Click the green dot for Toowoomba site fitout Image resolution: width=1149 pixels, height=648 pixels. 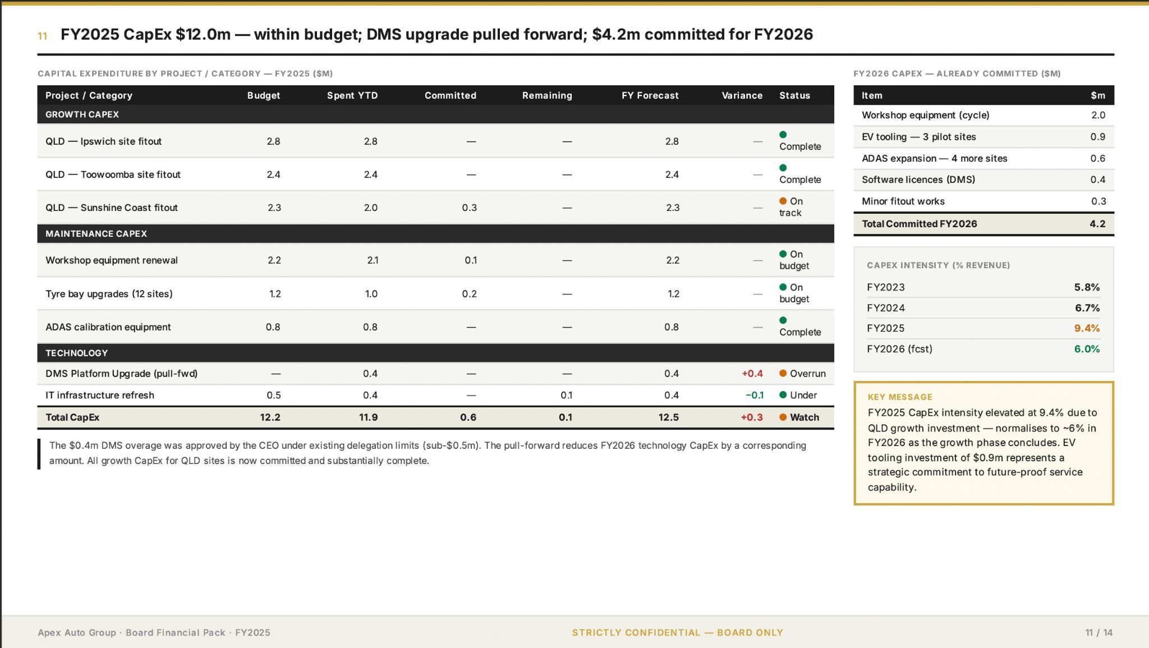pyautogui.click(x=783, y=168)
